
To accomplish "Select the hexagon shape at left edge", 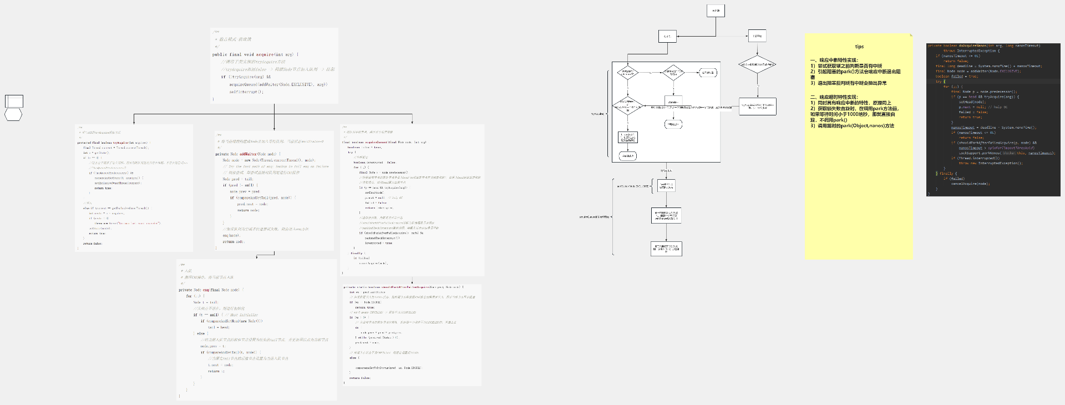I will pos(13,114).
